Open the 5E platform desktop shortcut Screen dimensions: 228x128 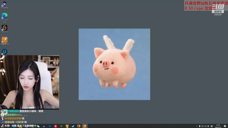5,5
